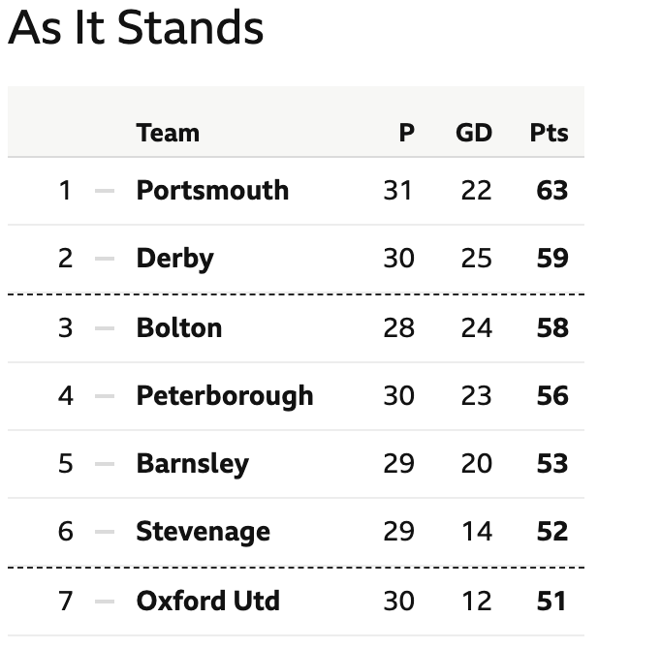This screenshot has width=661, height=649.
Task: Click Portsmouth's 63 points value
Action: pos(552,191)
